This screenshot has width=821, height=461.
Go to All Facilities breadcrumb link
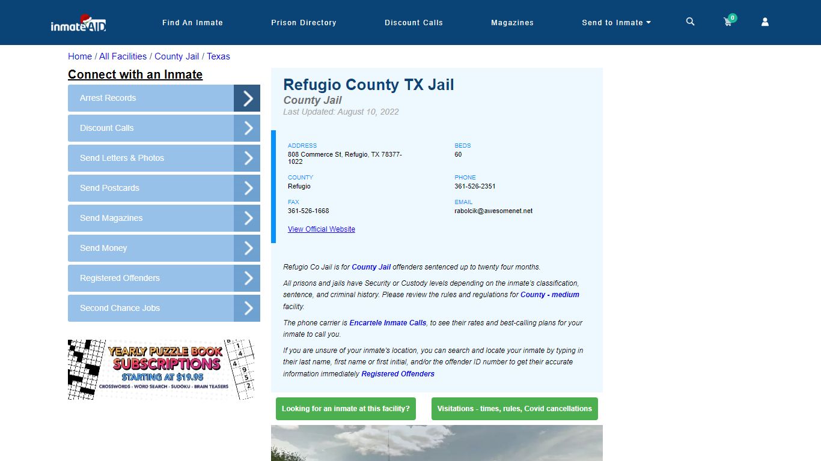pyautogui.click(x=123, y=56)
